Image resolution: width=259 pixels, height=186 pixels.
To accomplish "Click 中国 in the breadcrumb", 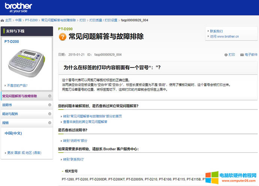I will pos(18,20).
